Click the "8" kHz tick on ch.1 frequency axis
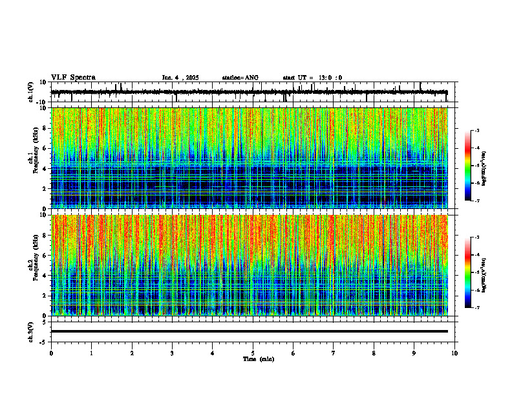Viewport: 512px width, 396px height. click(45, 128)
